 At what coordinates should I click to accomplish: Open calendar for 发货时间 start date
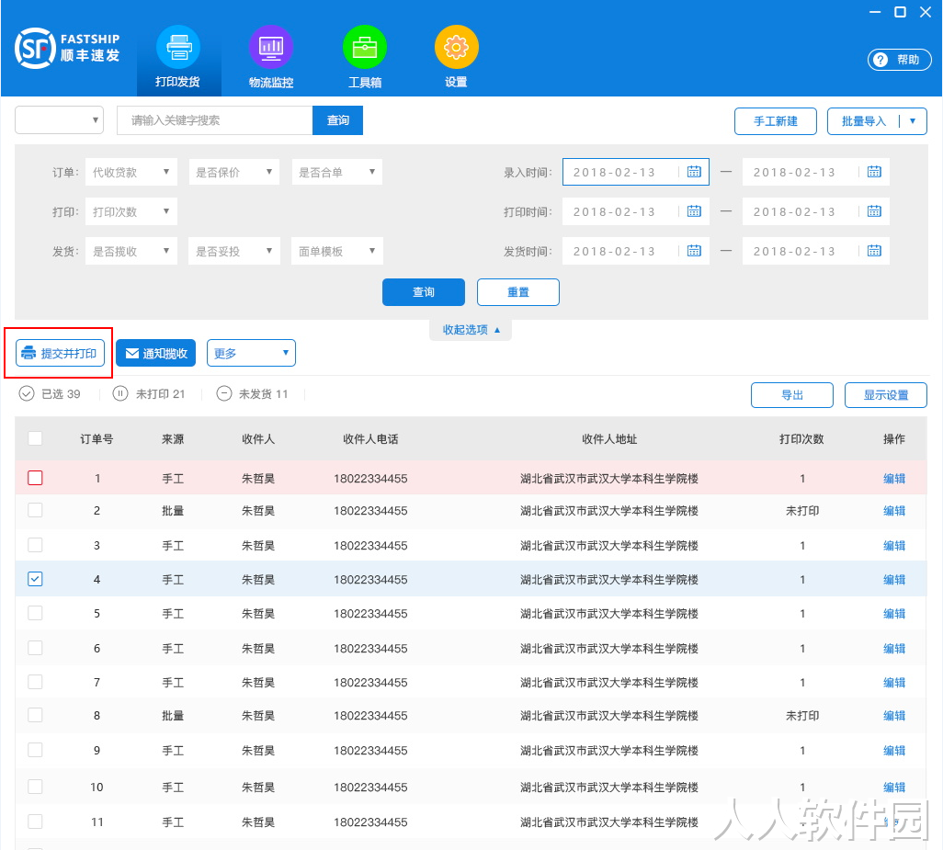[694, 251]
